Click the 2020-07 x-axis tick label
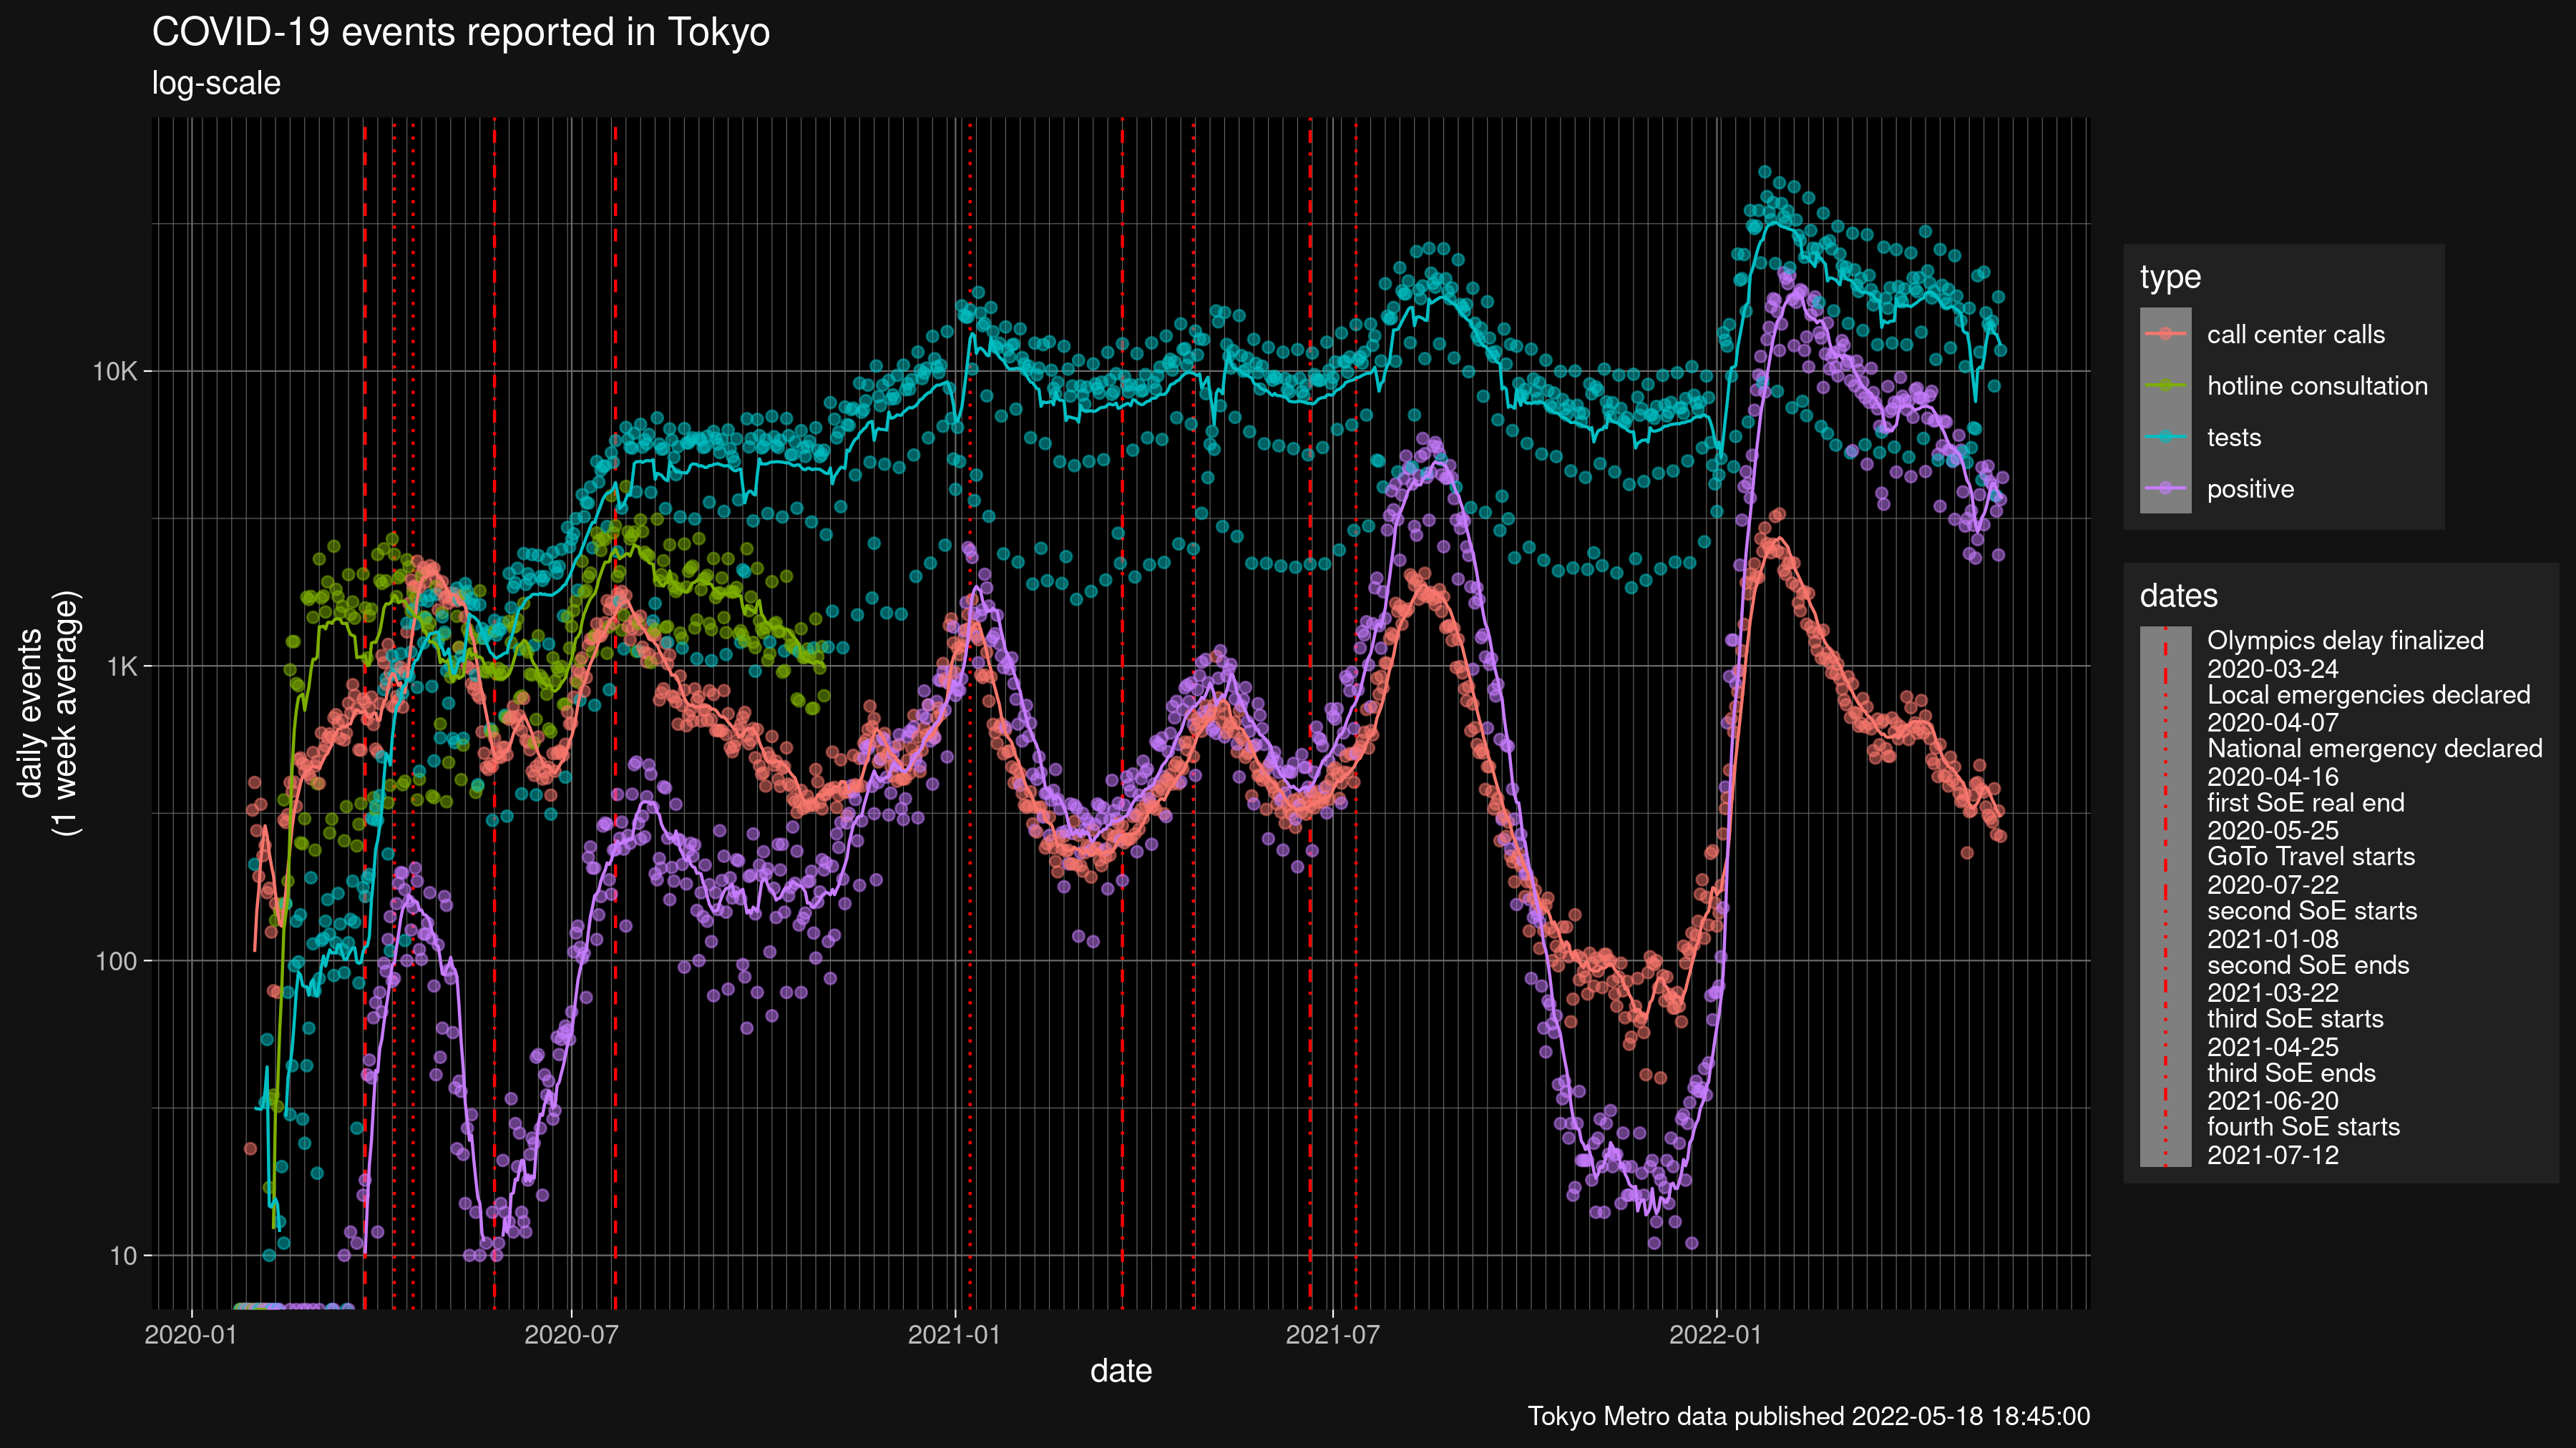 tap(571, 1334)
